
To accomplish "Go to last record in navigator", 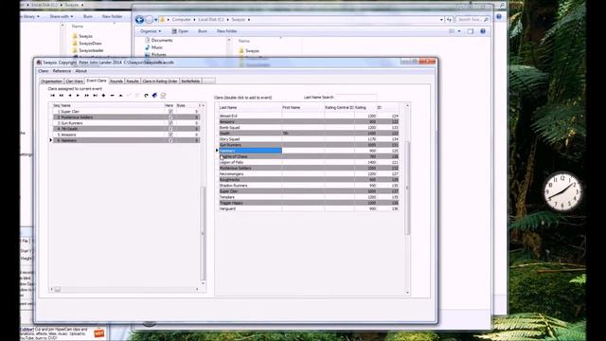I will (95, 95).
